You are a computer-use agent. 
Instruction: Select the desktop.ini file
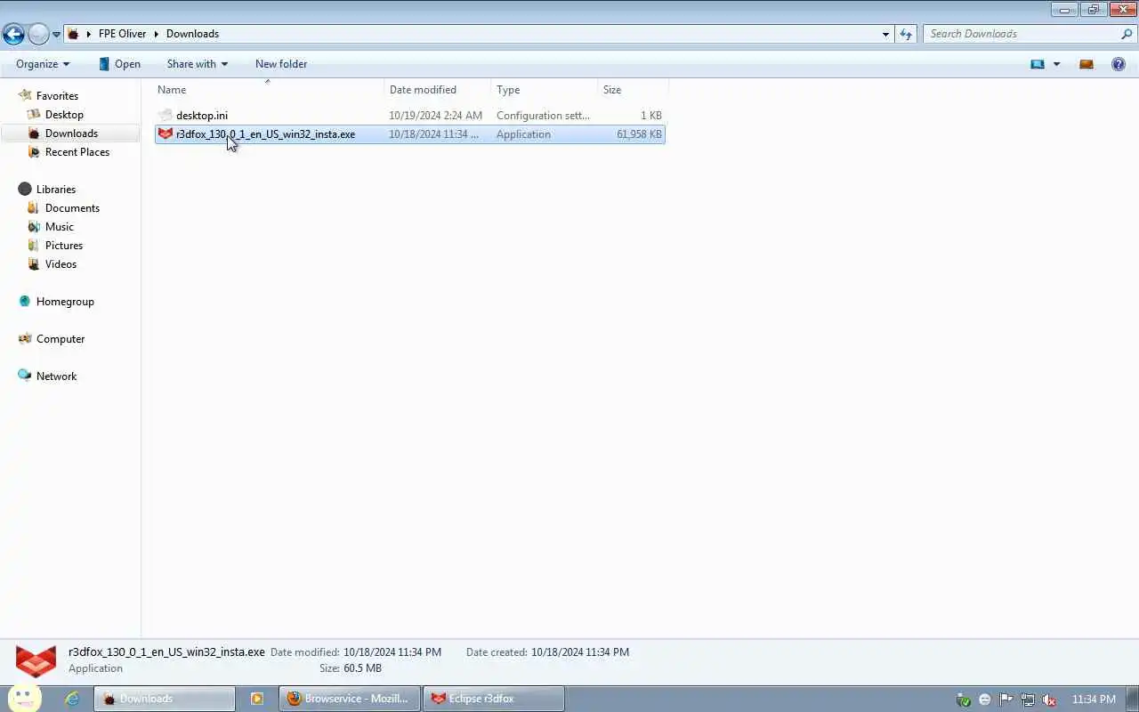pos(202,116)
